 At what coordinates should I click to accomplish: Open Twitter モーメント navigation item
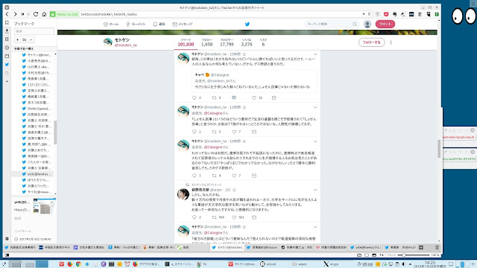[x=136, y=25]
